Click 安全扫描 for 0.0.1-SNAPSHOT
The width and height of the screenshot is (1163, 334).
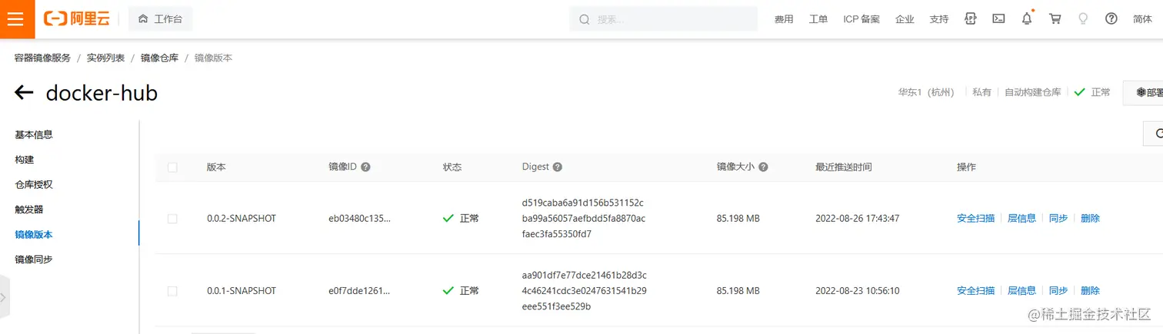tap(975, 290)
